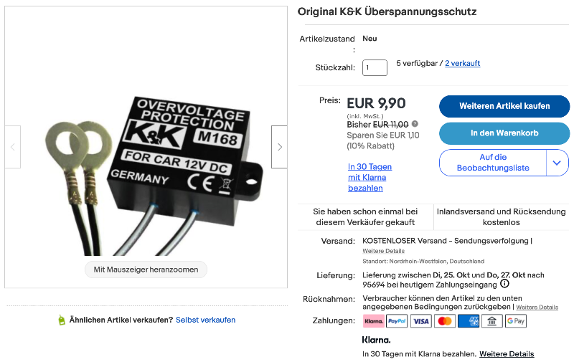Click the green sell tag icon
The image size is (574, 362).
[62, 320]
